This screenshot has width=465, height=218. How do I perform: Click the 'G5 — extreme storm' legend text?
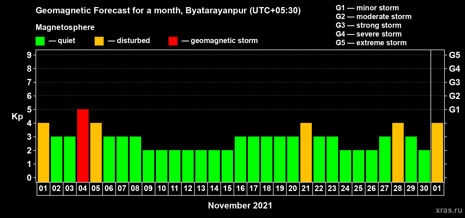point(371,43)
